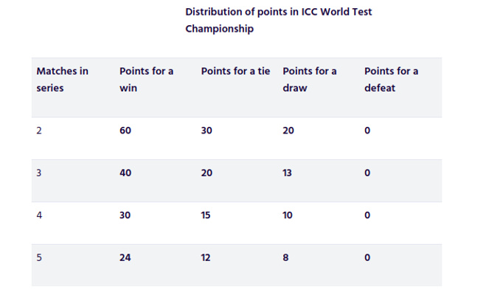Select the 8 draw points cell

point(285,258)
